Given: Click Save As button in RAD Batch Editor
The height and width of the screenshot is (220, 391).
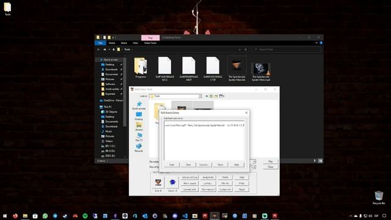Looking at the screenshot, I should [x=204, y=165].
